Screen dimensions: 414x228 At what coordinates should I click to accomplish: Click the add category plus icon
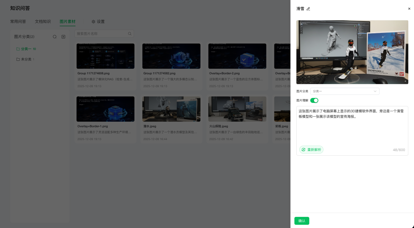point(63,37)
